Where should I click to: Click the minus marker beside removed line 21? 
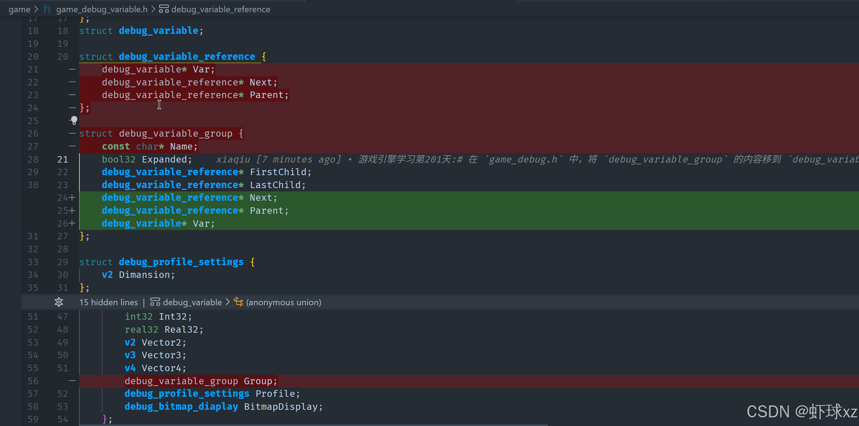[72, 69]
